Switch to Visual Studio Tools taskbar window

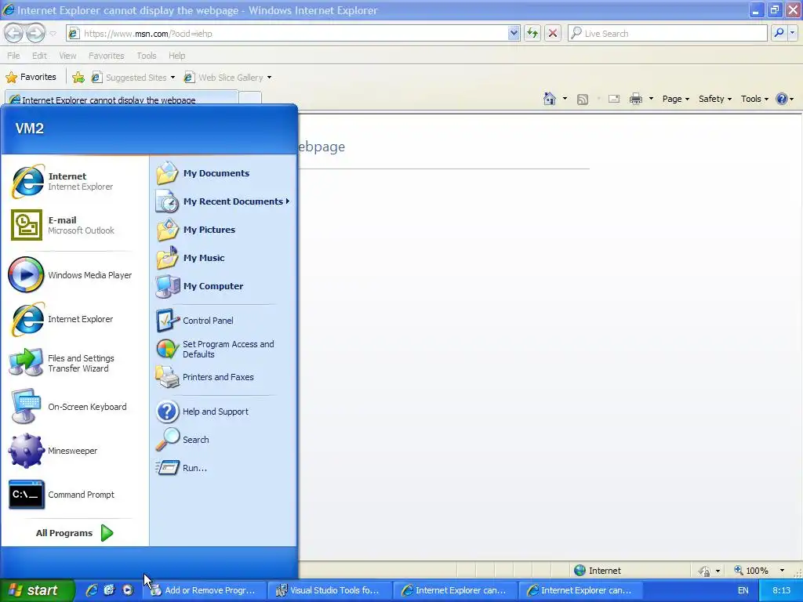[x=329, y=590]
